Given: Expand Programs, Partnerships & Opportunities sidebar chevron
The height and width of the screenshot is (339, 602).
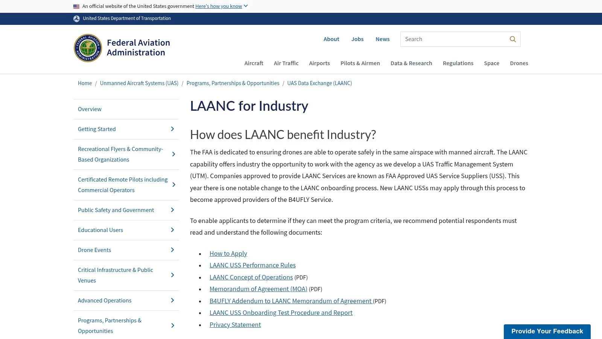Looking at the screenshot, I should (172, 325).
